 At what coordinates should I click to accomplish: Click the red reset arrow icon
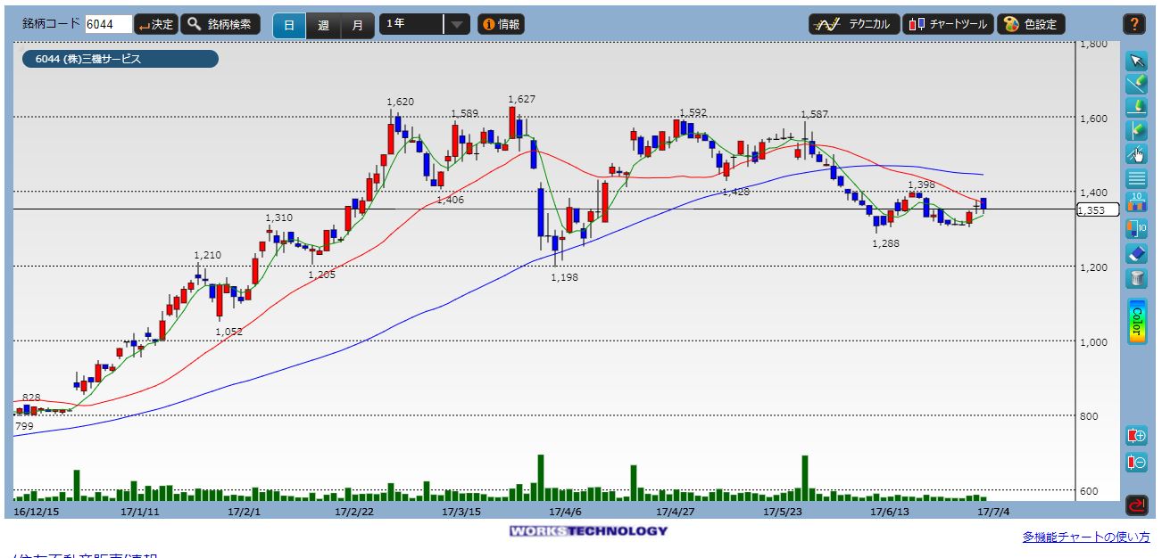tap(1136, 505)
